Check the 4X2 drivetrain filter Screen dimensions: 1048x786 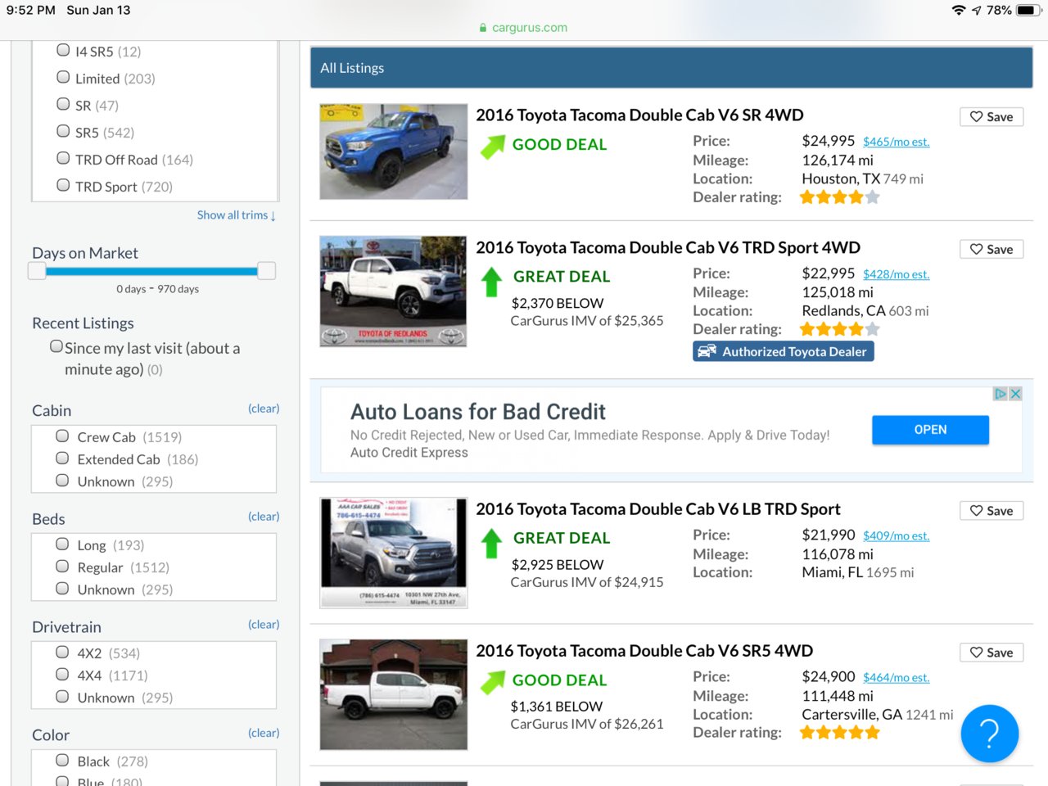62,652
